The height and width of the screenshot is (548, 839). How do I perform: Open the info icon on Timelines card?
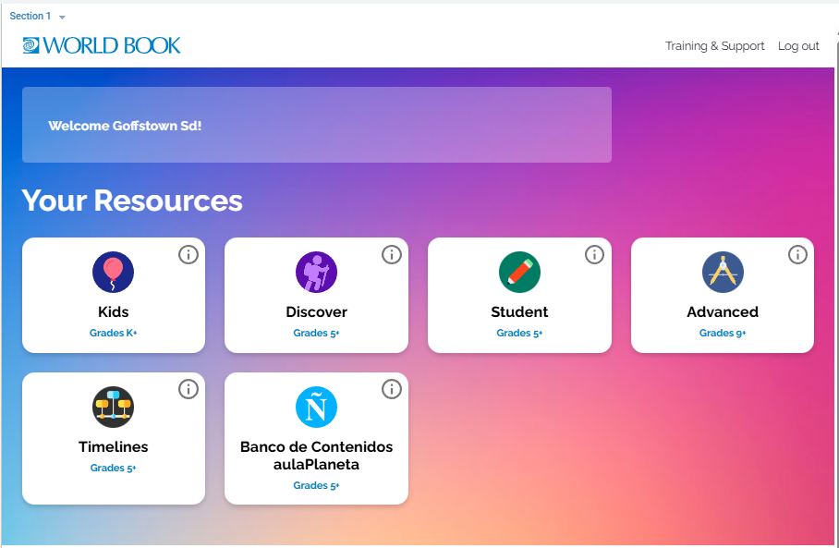(188, 389)
